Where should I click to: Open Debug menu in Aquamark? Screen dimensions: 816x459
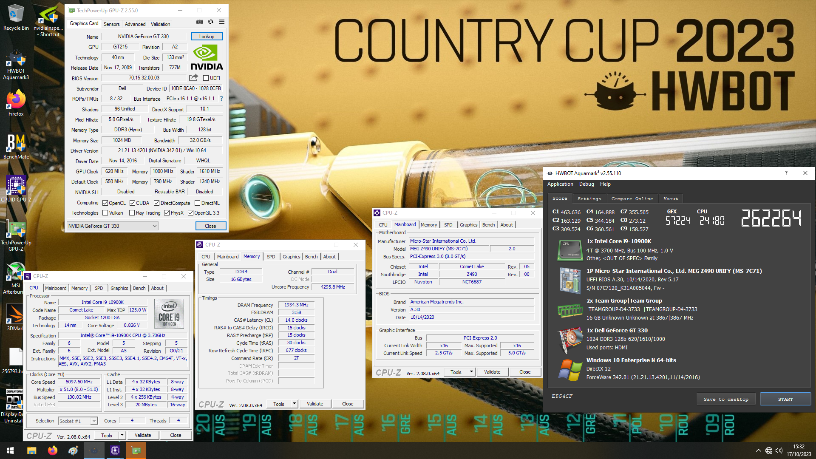[x=586, y=184]
